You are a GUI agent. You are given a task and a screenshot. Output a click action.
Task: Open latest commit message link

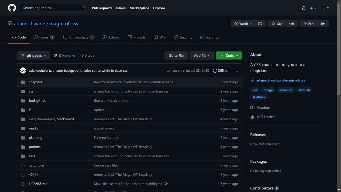[x=90, y=71]
